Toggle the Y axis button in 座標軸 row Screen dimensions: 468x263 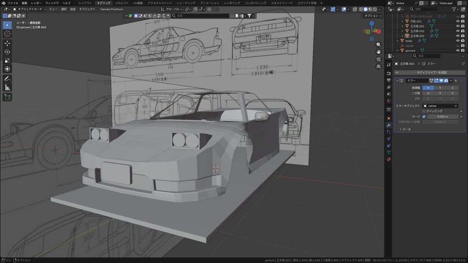(440, 88)
